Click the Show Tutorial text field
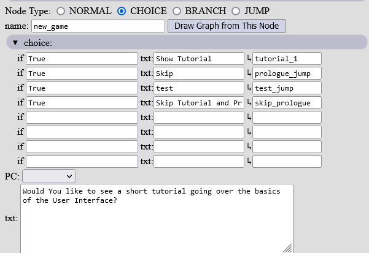 [199, 58]
